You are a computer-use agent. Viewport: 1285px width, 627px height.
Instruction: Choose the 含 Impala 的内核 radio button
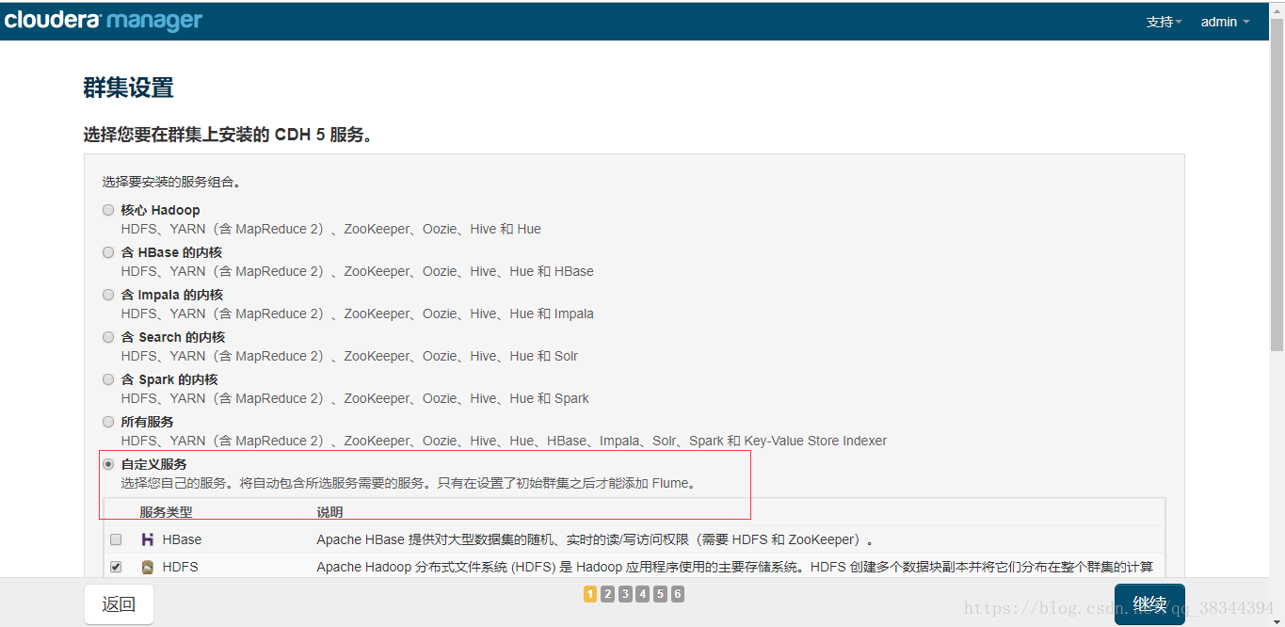click(x=108, y=295)
